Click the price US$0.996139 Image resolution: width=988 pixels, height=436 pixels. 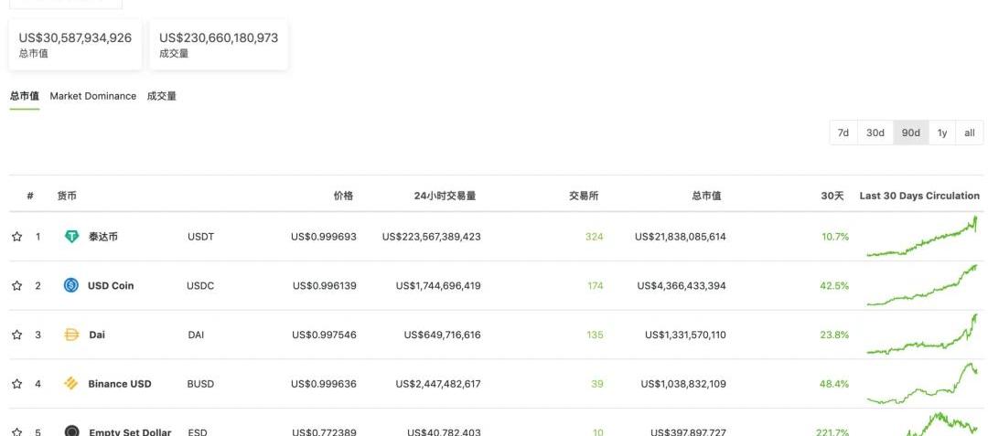(325, 285)
